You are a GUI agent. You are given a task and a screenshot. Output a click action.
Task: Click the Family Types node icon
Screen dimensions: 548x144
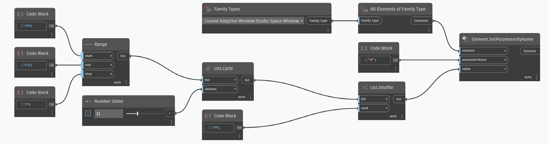[208, 9]
